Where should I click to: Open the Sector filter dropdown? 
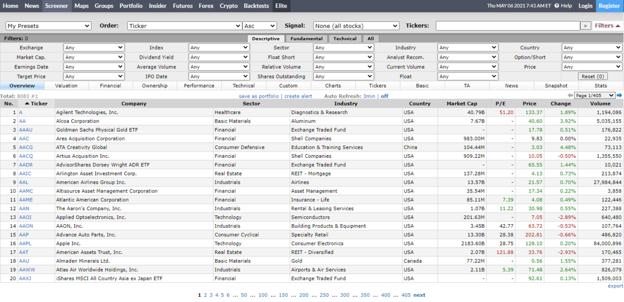(x=343, y=47)
